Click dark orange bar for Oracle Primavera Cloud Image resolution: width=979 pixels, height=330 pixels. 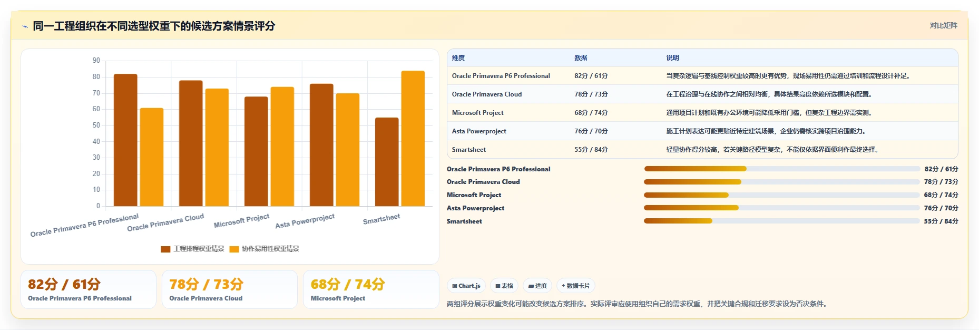[191, 143]
